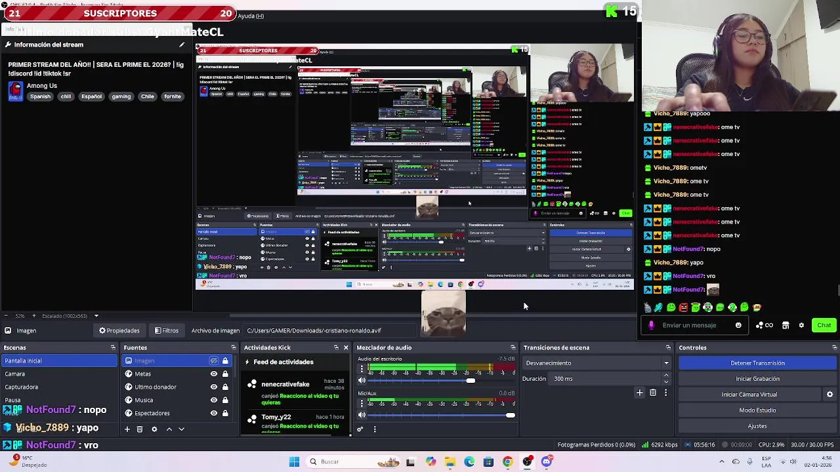Screen dimensions: 840x472
Task: Hide the Musica source
Action: pos(214,400)
